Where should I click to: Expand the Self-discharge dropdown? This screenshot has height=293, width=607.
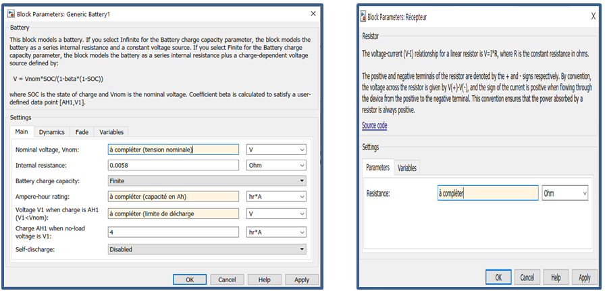207,249
